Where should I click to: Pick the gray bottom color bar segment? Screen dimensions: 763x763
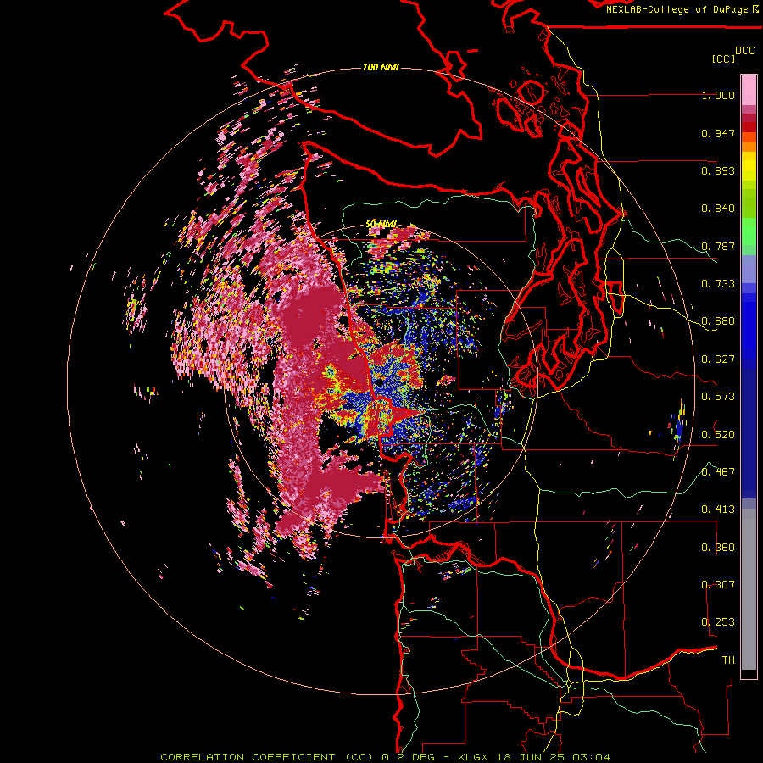pyautogui.click(x=749, y=589)
